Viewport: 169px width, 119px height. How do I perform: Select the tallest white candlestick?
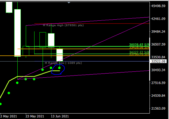coord(18,33)
